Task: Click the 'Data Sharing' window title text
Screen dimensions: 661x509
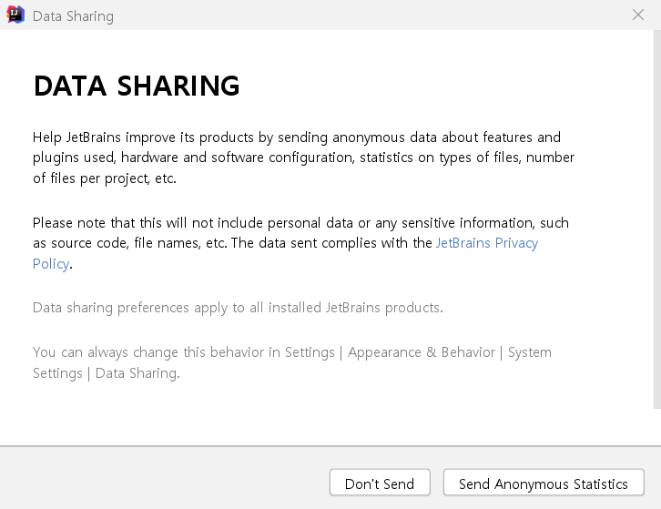Action: tap(73, 16)
